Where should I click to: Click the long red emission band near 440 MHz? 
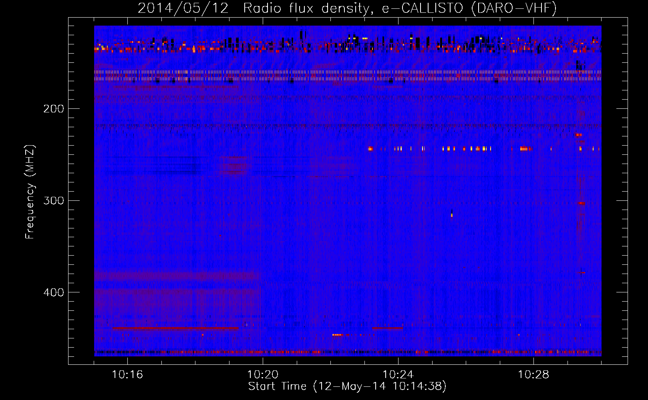pos(175,328)
